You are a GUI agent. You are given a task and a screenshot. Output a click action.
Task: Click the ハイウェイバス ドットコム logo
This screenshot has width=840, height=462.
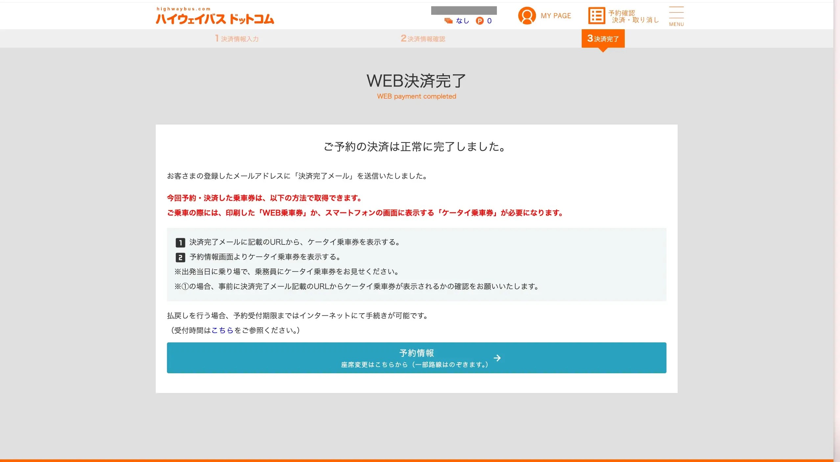(x=215, y=16)
